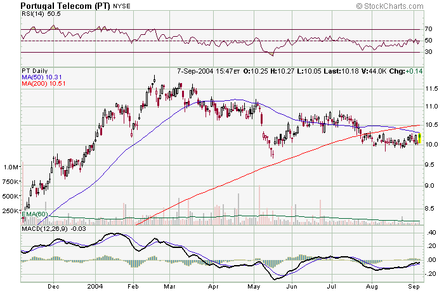Click the Dec date axis label

coord(53,287)
